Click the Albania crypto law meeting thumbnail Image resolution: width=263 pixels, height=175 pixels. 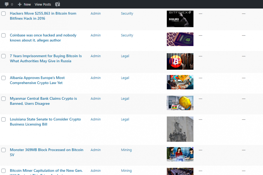pyautogui.click(x=180, y=82)
